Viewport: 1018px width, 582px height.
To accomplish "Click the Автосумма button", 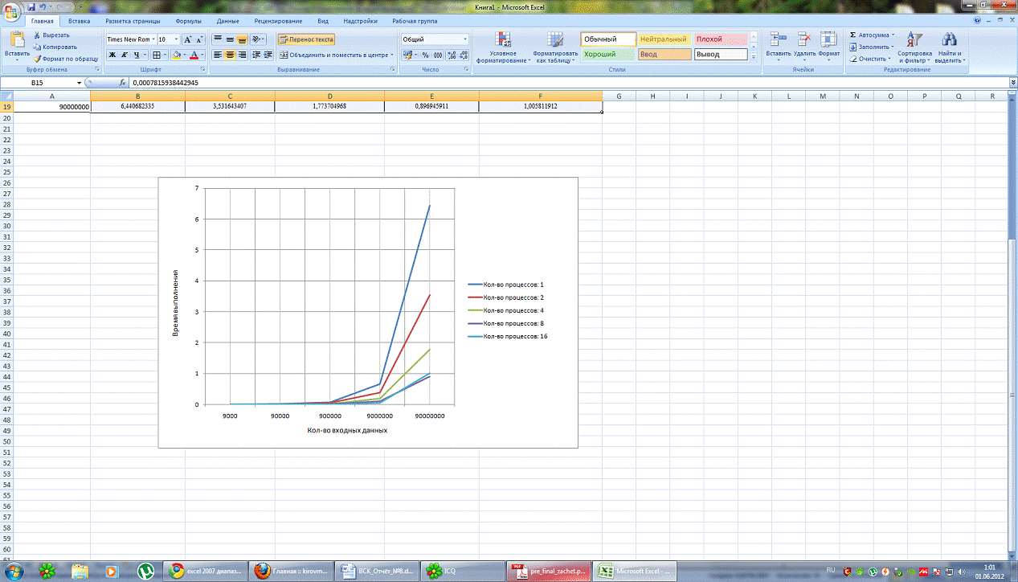I will tap(873, 35).
